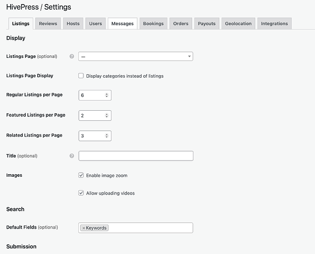The image size is (315, 254).
Task: Select the Messages tab
Action: coord(123,24)
